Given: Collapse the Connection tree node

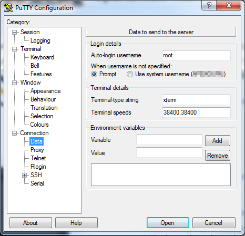Looking at the screenshot, I should [14, 133].
